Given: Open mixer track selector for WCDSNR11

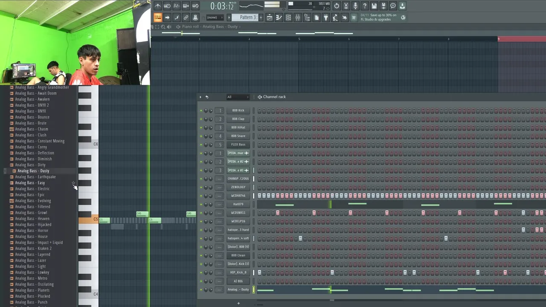Looking at the screenshot, I should point(220,213).
